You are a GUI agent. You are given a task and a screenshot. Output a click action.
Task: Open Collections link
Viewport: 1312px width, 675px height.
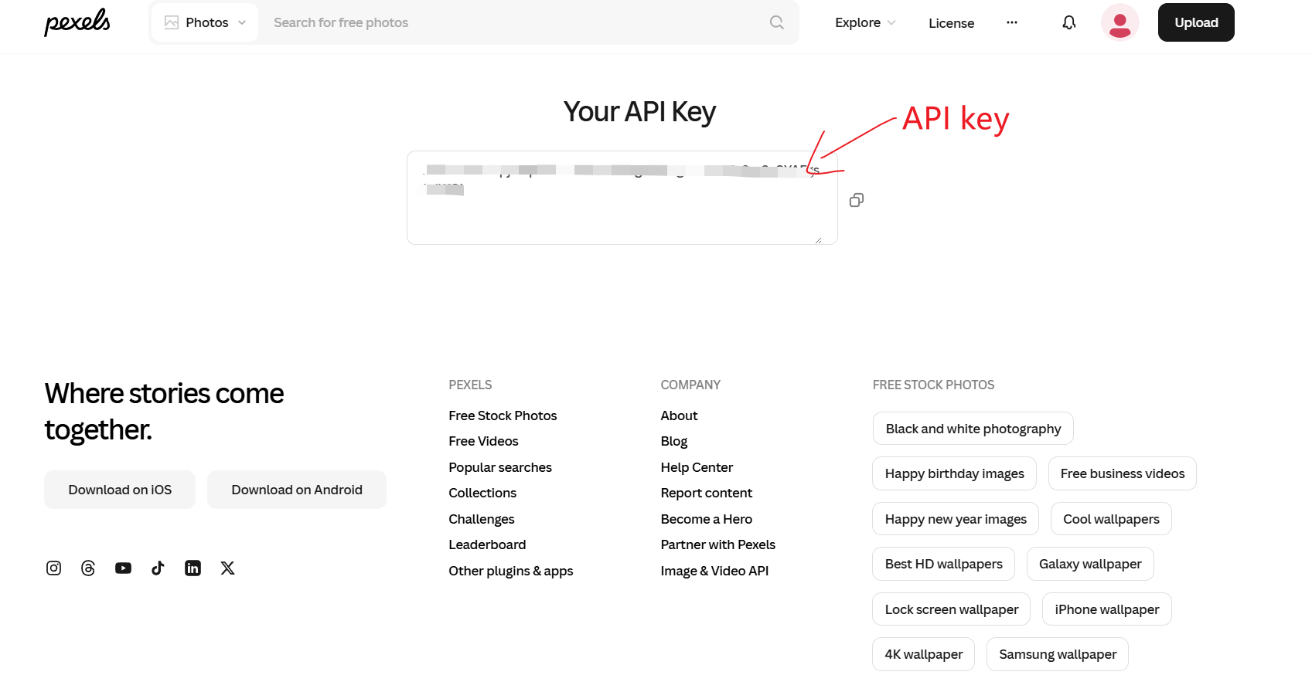pos(482,493)
